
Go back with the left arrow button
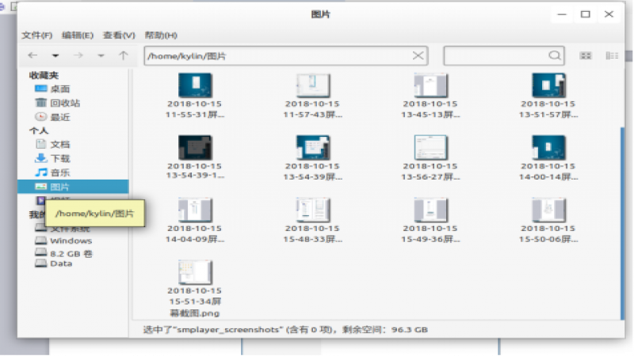[x=32, y=55]
